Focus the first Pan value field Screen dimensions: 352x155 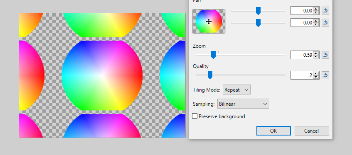(x=302, y=10)
